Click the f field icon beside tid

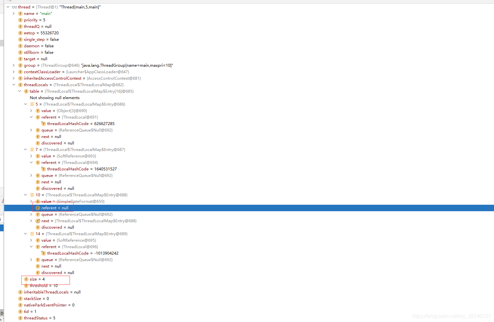20,311
